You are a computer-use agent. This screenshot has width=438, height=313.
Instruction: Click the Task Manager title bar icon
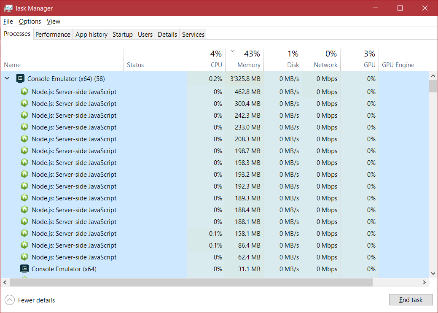coord(8,8)
